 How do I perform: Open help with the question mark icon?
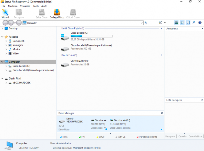point(200,23)
